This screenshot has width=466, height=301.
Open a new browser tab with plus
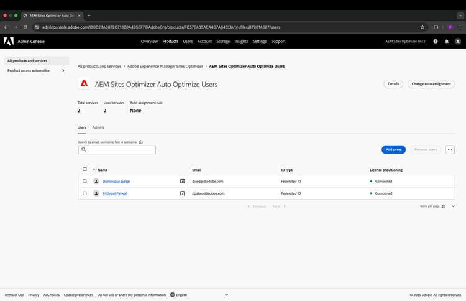click(x=89, y=16)
